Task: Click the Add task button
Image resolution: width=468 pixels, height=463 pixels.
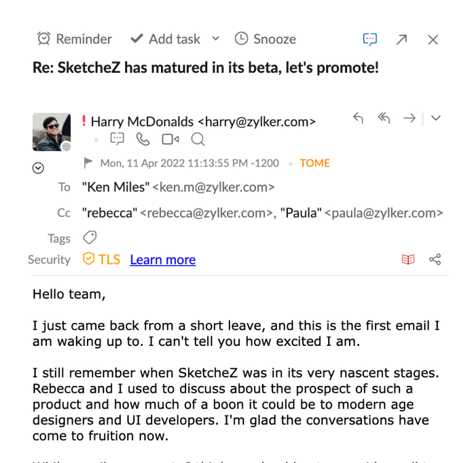Action: coord(166,39)
